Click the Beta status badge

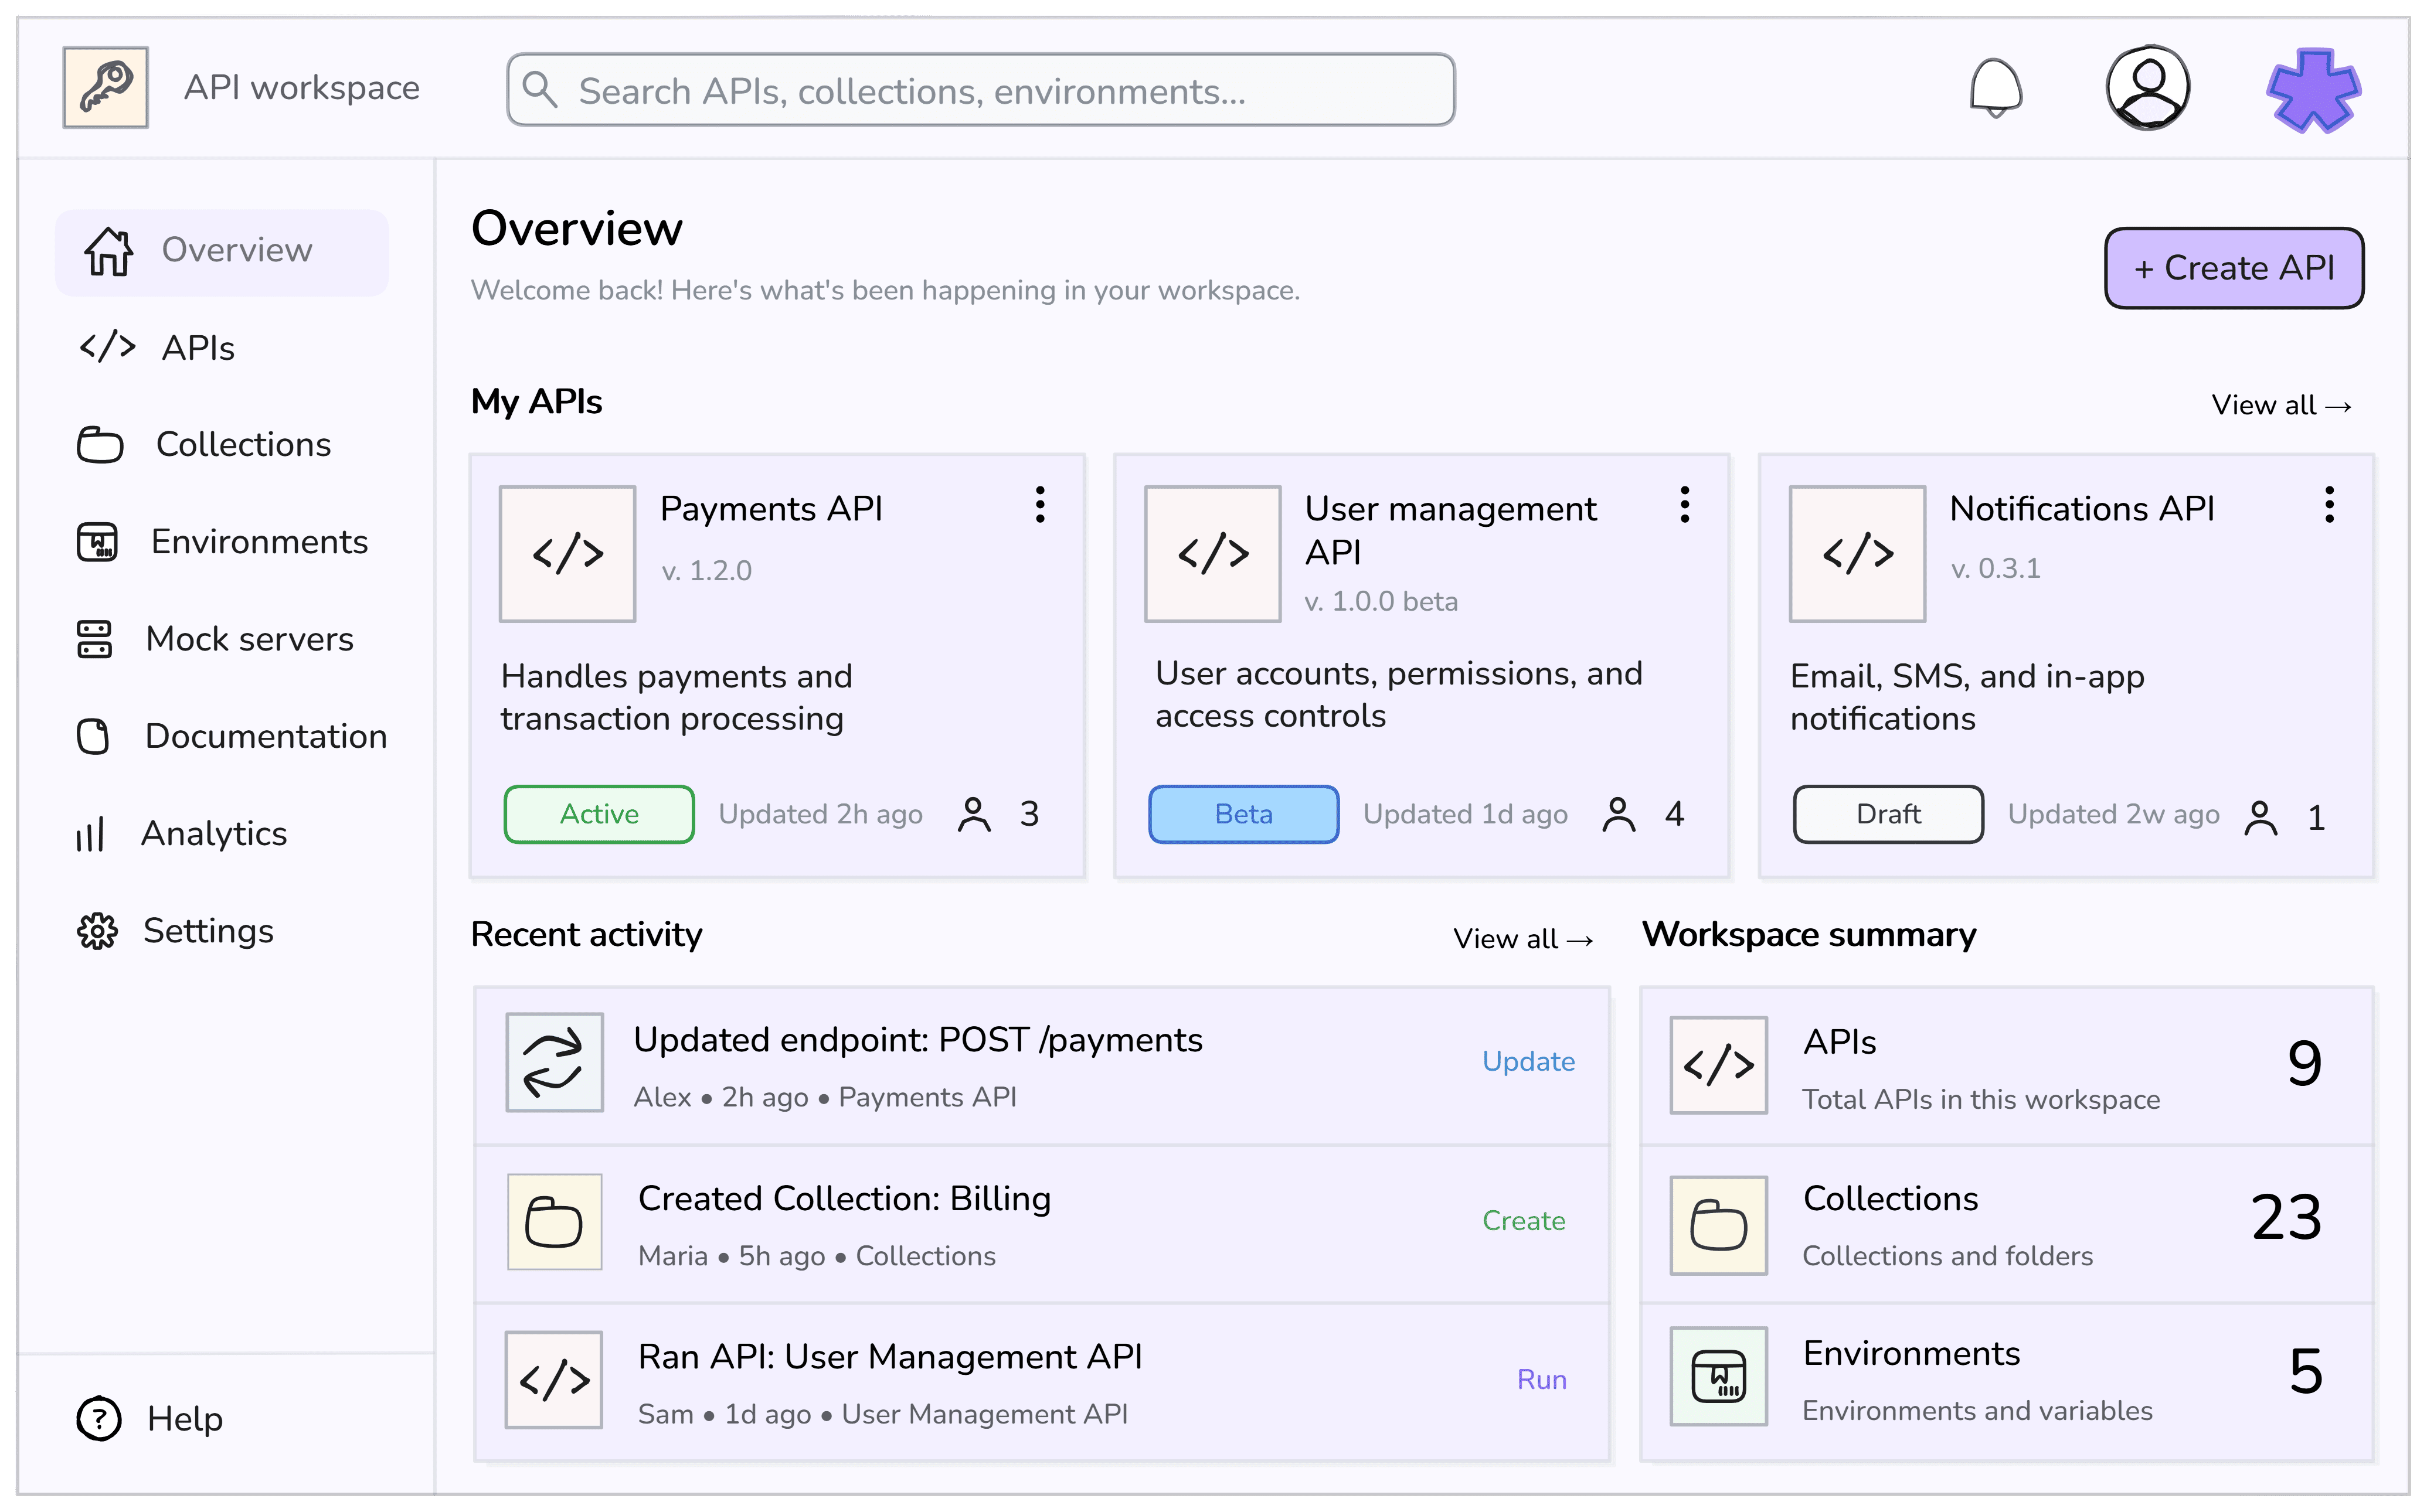click(x=1243, y=814)
